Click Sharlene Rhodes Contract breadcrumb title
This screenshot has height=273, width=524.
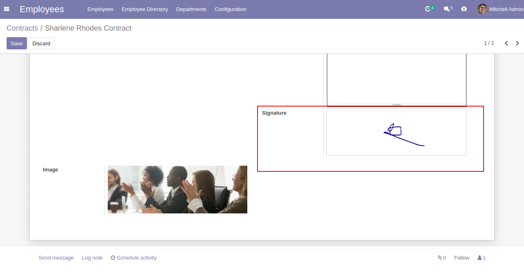point(88,28)
